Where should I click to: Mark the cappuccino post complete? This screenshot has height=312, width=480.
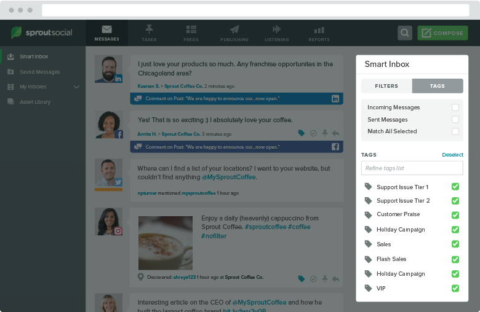(x=313, y=279)
